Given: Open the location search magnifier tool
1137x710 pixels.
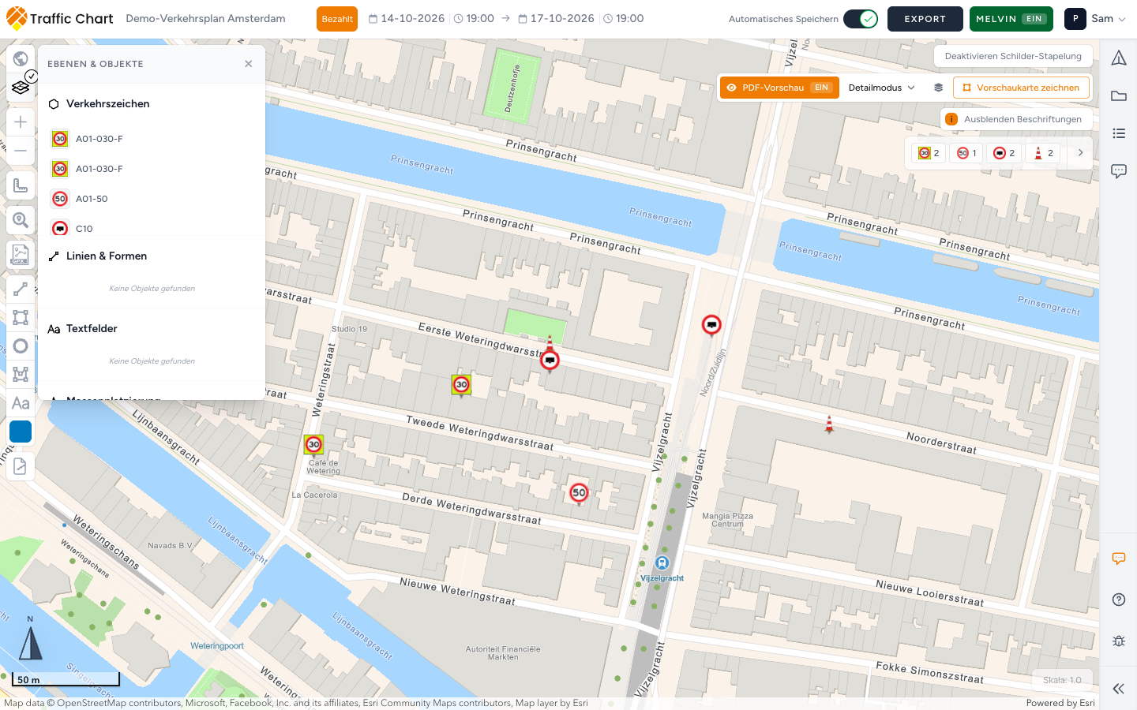Looking at the screenshot, I should pyautogui.click(x=21, y=220).
